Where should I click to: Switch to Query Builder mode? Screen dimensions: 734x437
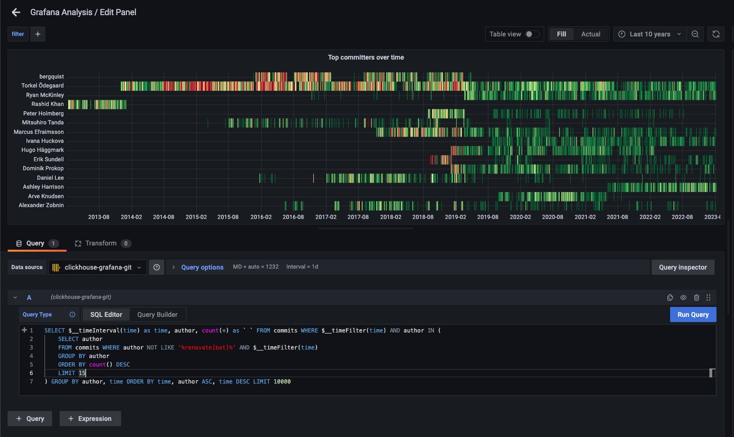157,315
